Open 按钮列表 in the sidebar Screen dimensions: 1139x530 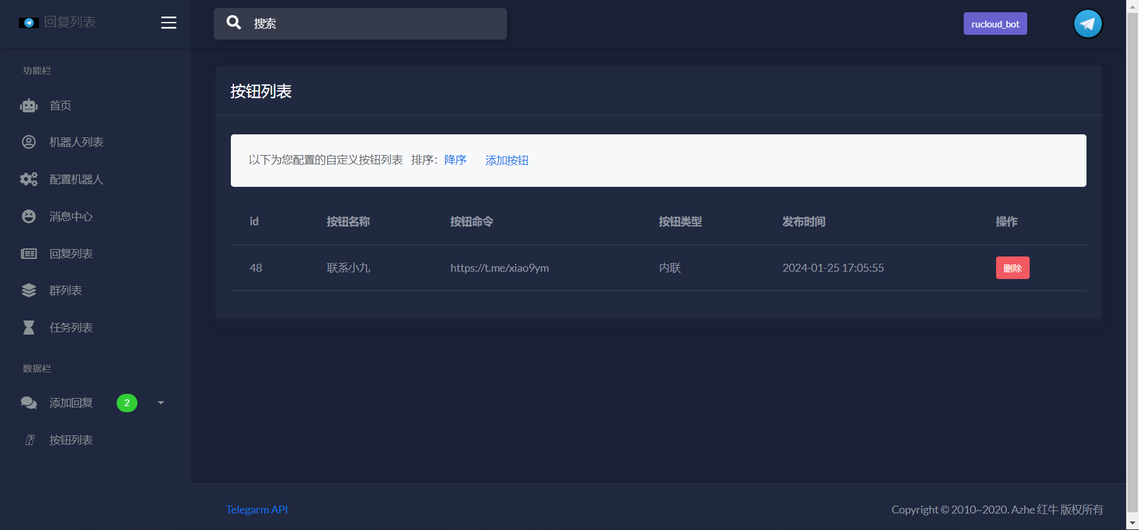71,440
